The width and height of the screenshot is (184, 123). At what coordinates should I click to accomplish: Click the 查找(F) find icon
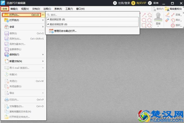[154, 9]
